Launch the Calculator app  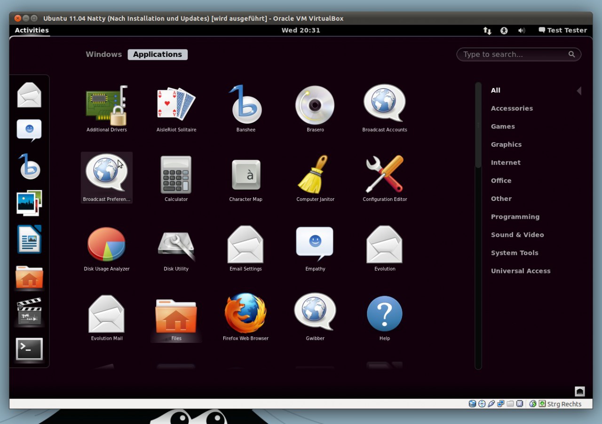tap(176, 178)
